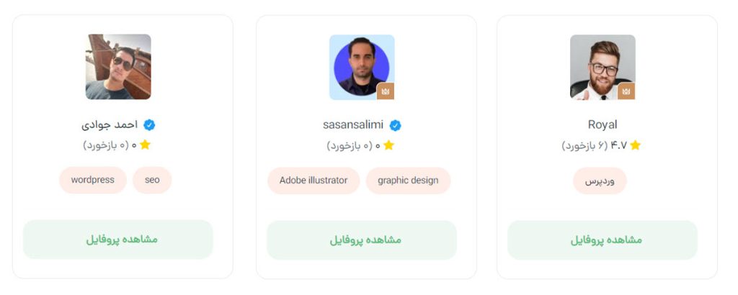Screen dimensions: 738x295
Task: Click the Royal username
Action: 603,124
